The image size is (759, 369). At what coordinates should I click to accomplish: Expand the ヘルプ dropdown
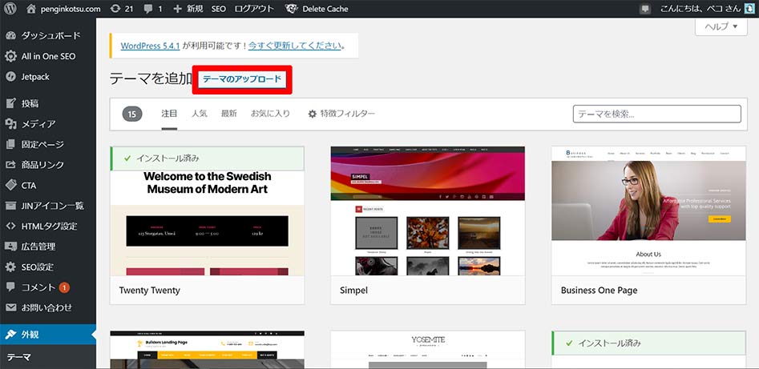pyautogui.click(x=721, y=26)
